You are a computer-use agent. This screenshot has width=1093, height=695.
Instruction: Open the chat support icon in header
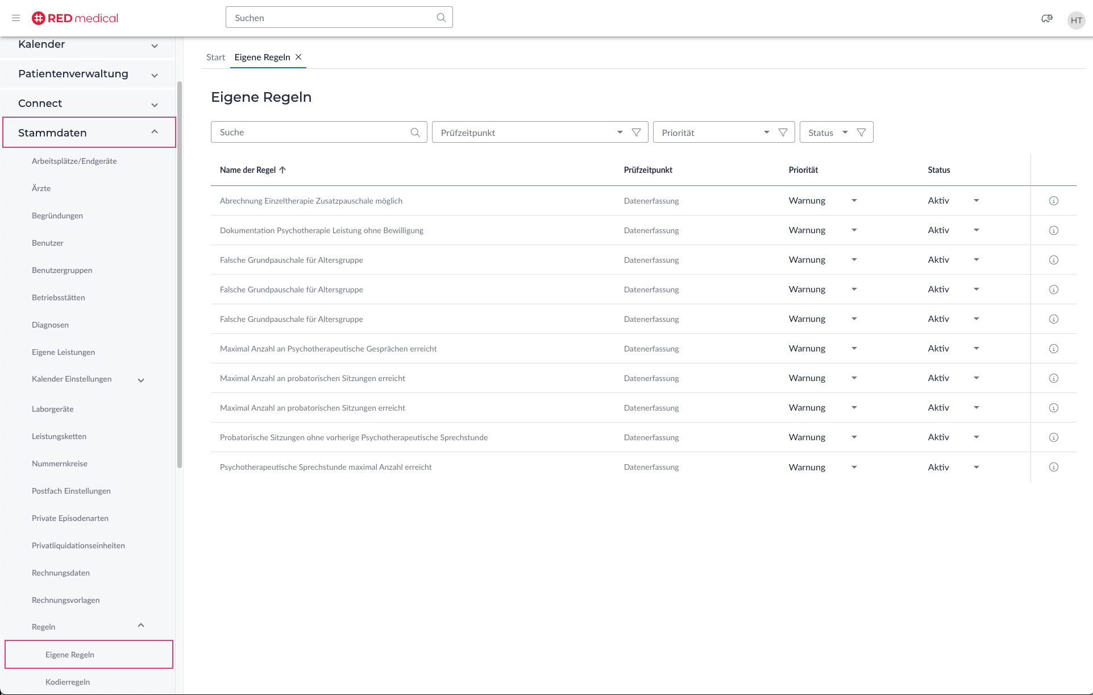coord(1046,19)
